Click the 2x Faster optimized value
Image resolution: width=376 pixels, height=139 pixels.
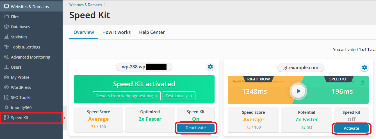tap(150, 119)
